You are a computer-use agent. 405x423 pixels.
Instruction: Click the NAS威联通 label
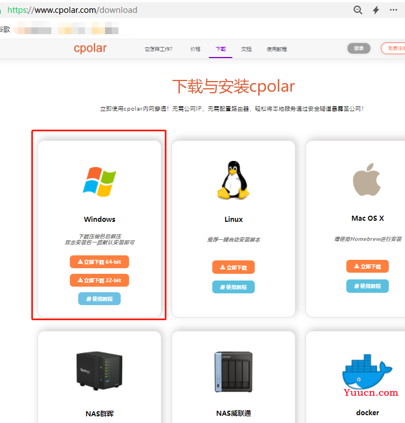[234, 414]
